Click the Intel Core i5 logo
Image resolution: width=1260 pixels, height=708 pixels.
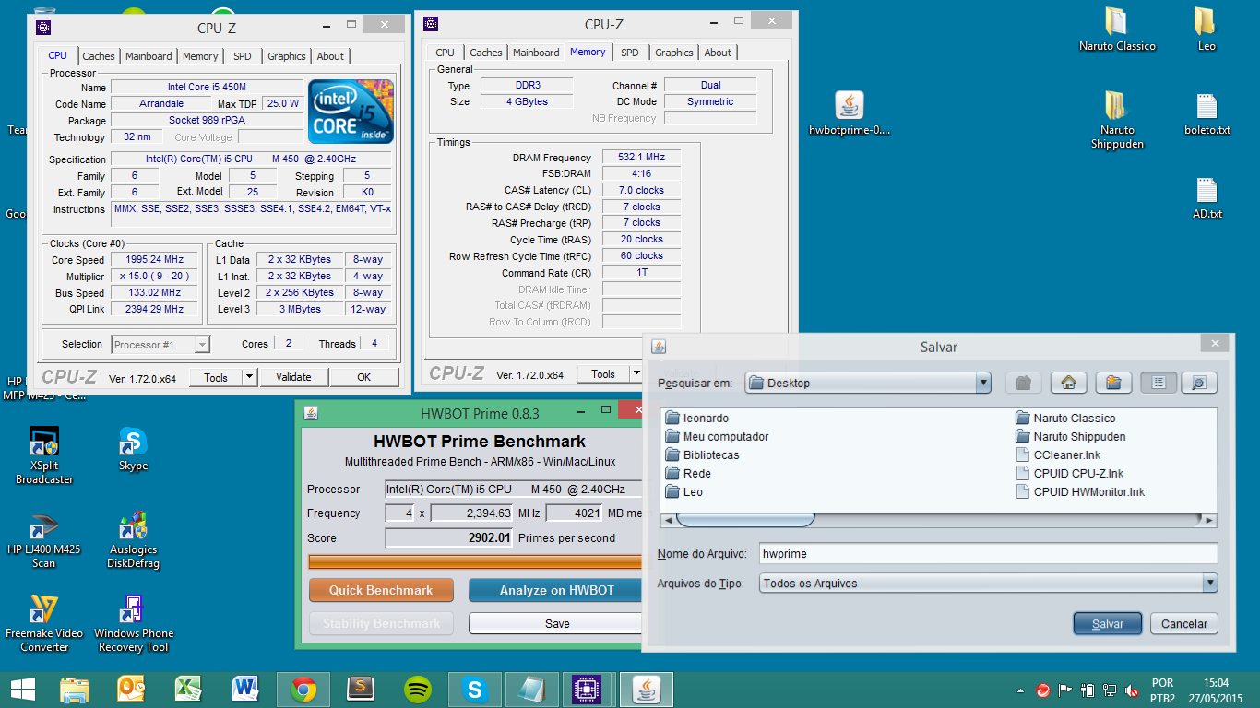click(x=351, y=112)
